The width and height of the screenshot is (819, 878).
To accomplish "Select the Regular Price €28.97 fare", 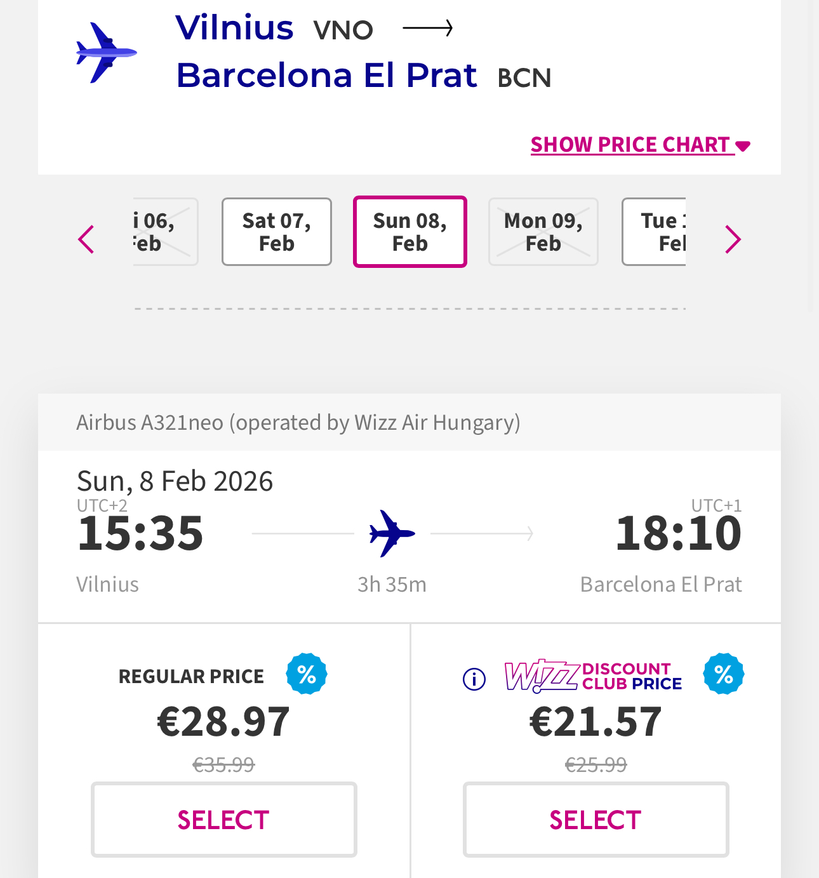I will [x=224, y=820].
